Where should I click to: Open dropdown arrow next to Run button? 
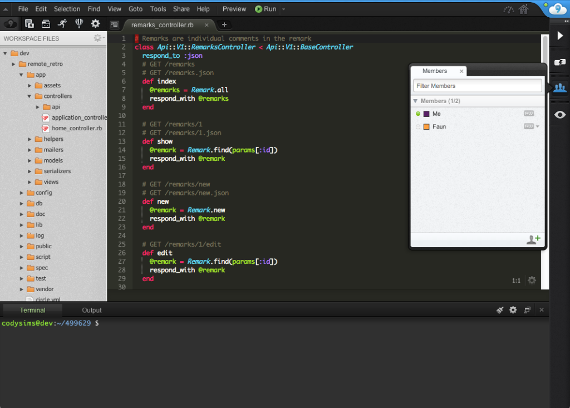(283, 9)
